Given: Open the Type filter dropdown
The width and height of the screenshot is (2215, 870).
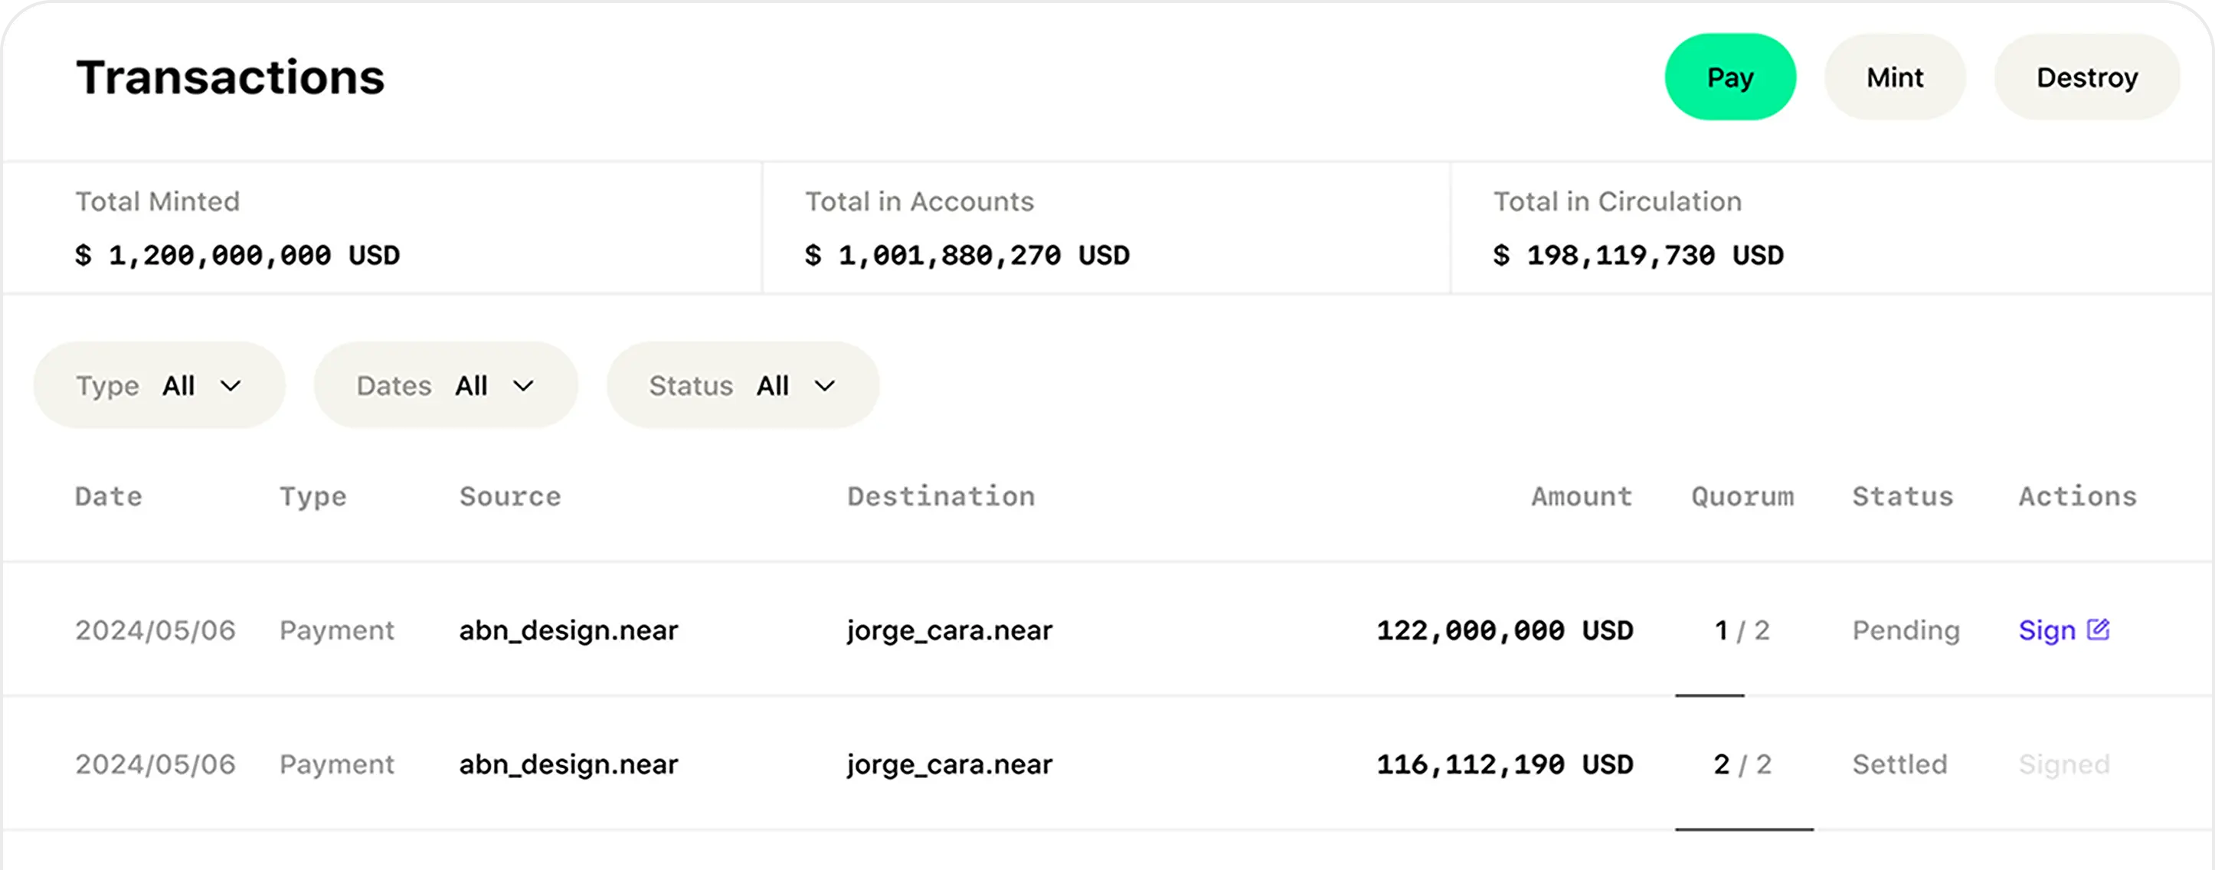Looking at the screenshot, I should pyautogui.click(x=159, y=385).
